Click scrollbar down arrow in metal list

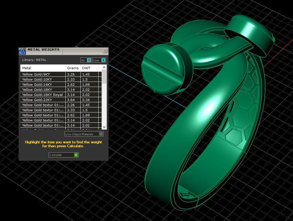point(104,127)
